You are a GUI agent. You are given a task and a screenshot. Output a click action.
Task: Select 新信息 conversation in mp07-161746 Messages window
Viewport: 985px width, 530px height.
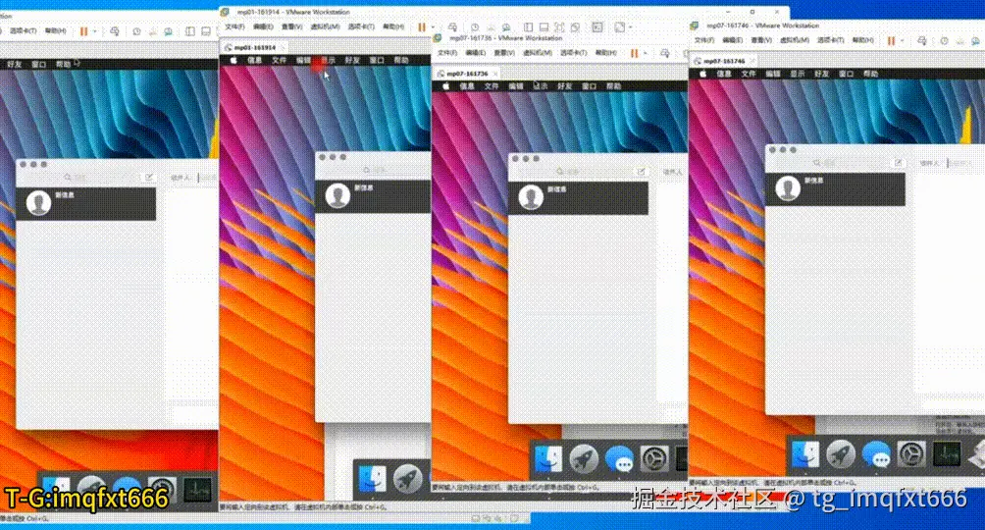pos(835,188)
